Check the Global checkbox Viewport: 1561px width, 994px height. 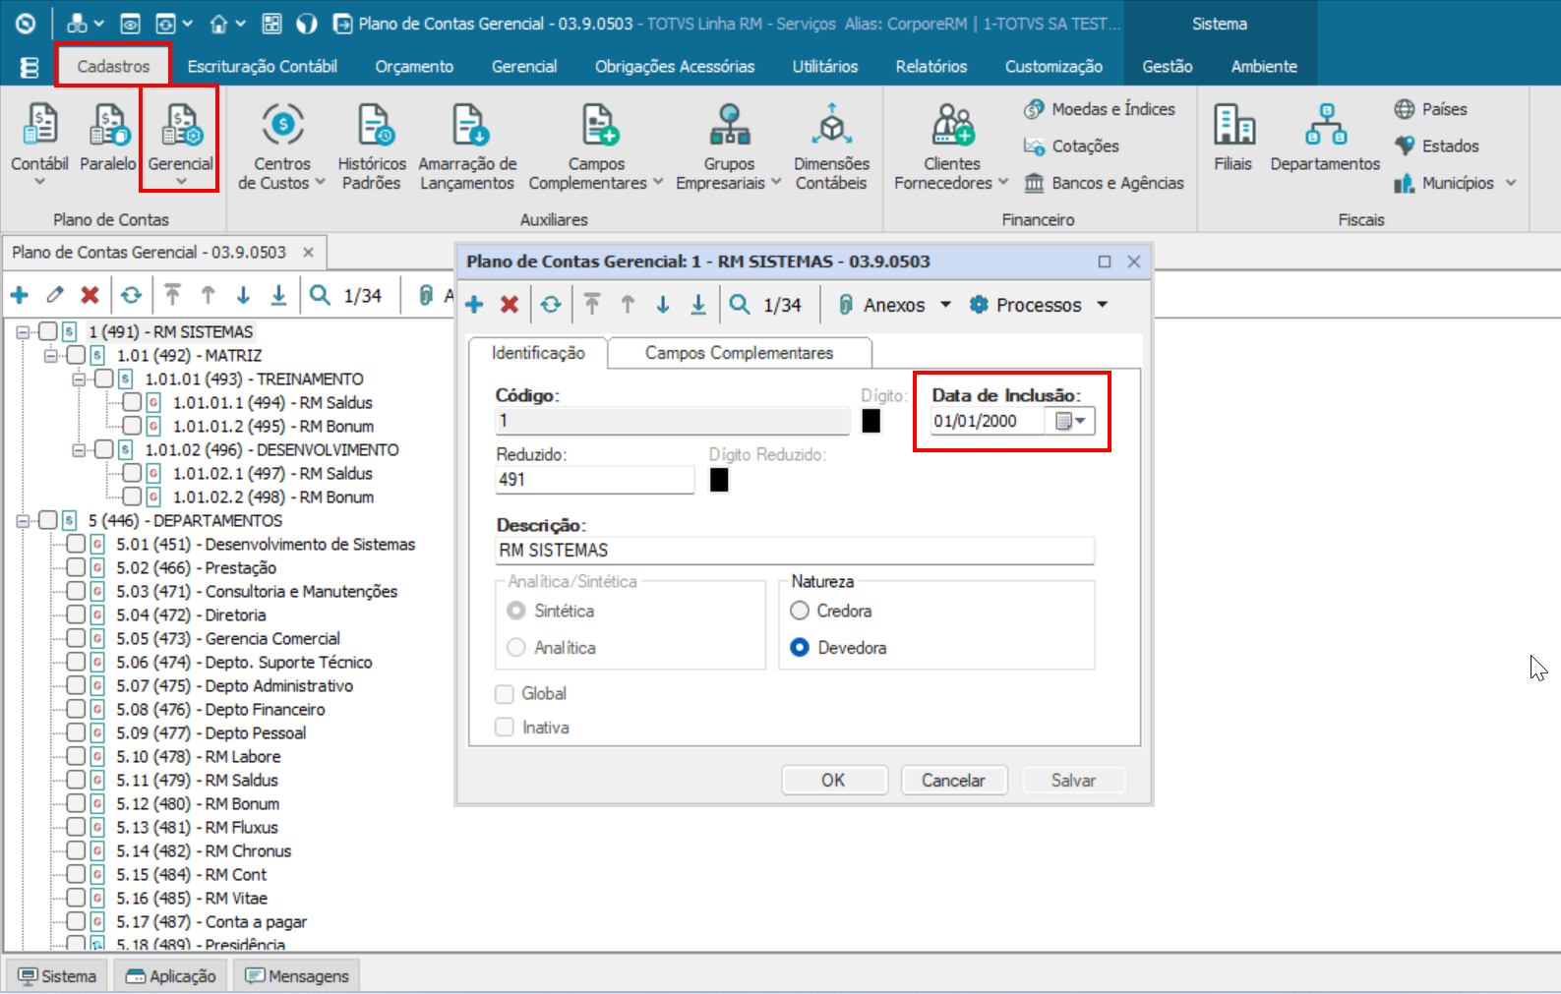click(505, 694)
